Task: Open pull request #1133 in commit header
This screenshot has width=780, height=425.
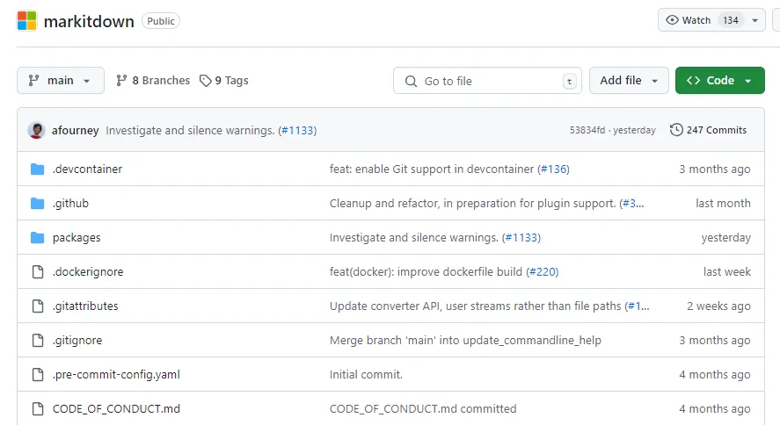Action: click(297, 130)
